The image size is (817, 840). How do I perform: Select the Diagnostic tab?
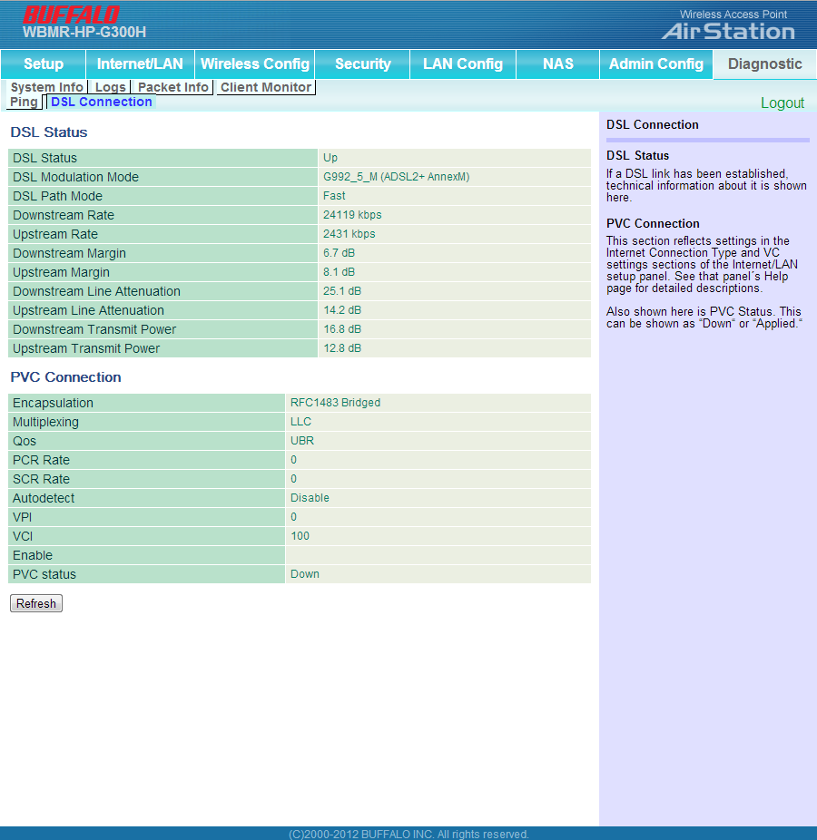pyautogui.click(x=764, y=64)
